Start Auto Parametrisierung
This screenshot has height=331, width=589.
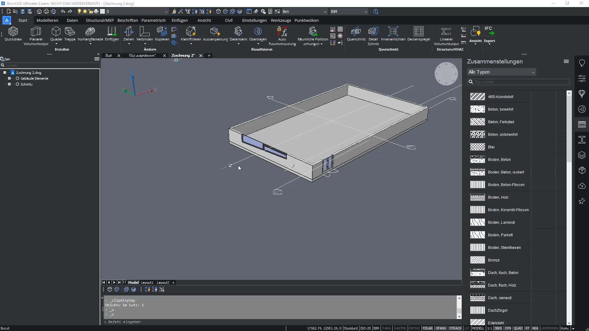pos(282,36)
